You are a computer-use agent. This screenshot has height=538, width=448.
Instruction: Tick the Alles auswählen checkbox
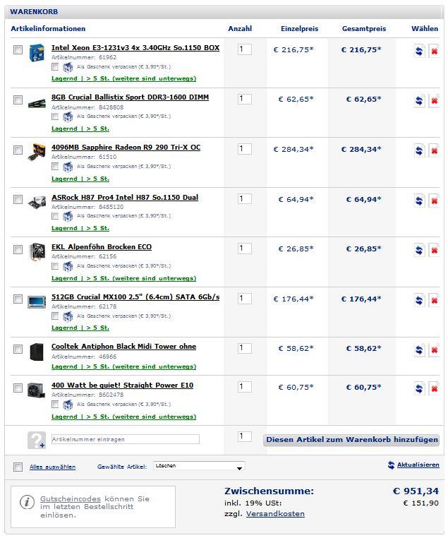18,467
